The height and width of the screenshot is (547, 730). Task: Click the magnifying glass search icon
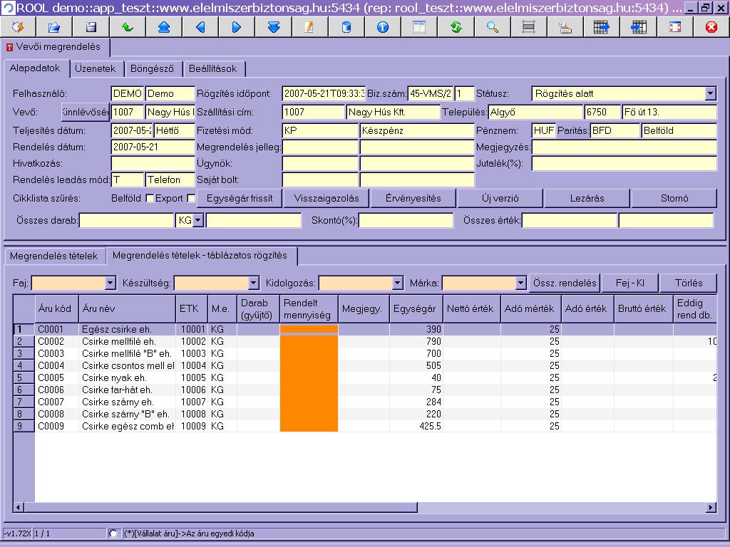click(492, 27)
